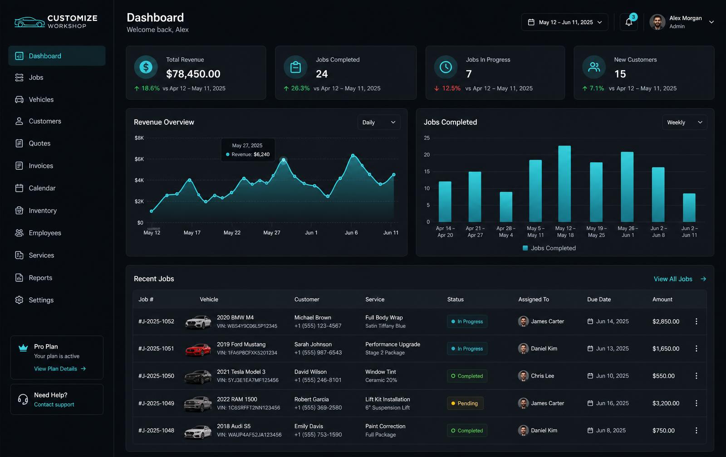
Task: Click calendar icon in date range picker
Action: point(531,22)
